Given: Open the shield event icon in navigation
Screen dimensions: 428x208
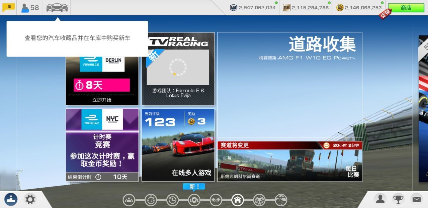Looking at the screenshot, I should [x=194, y=200].
